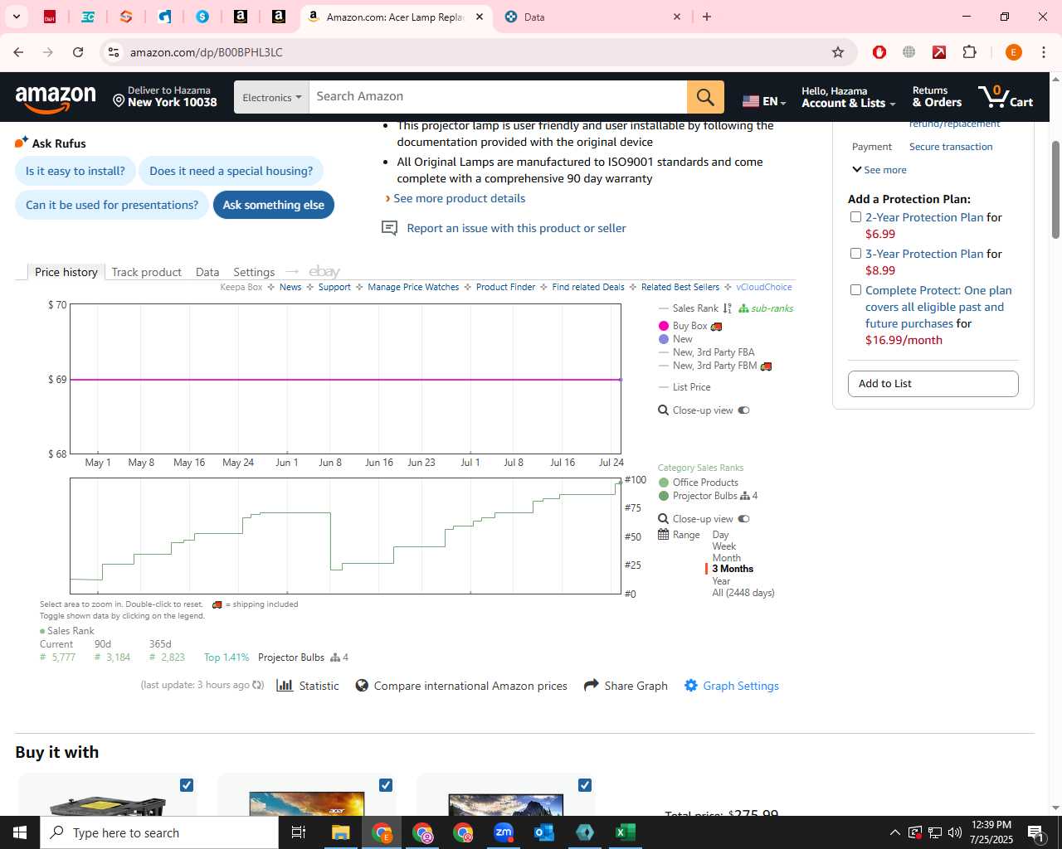Open the Keepa Data tab
This screenshot has width=1062, height=849.
207,272
